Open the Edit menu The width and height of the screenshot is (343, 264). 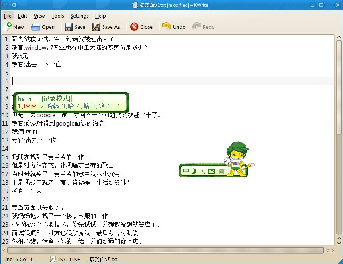pos(22,16)
